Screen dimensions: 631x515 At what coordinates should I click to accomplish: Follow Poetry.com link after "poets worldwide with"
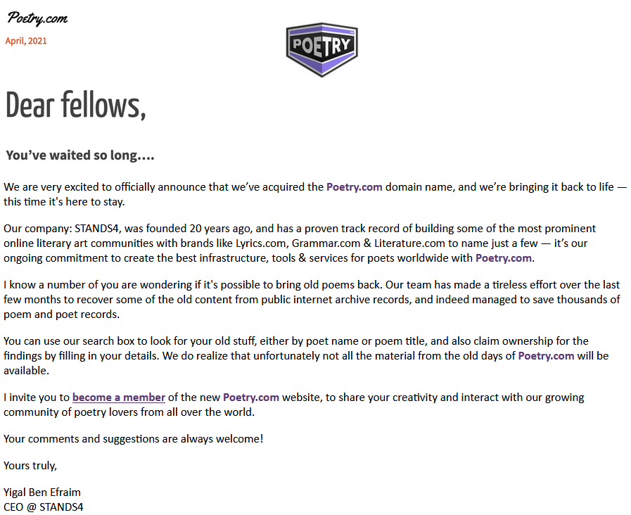pos(503,257)
